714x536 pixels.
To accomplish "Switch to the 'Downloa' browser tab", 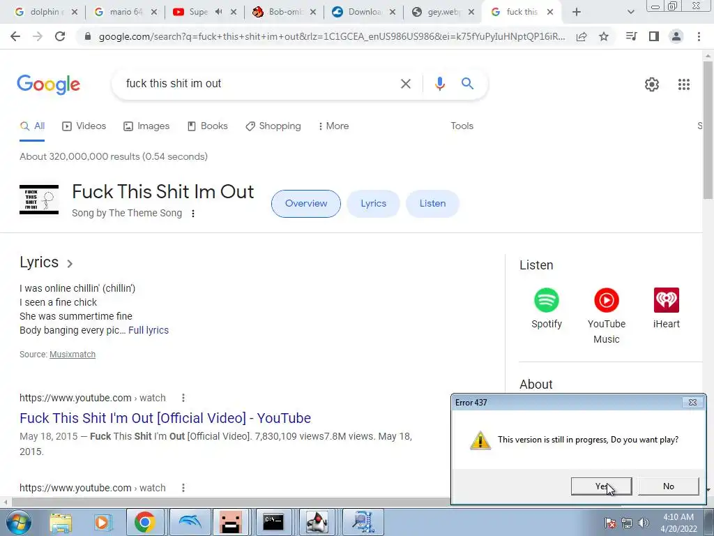I will coord(364,12).
